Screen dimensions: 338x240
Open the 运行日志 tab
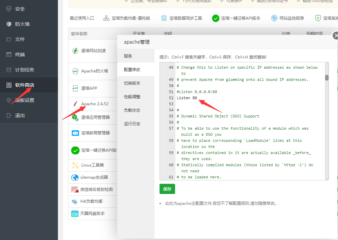[136, 124]
